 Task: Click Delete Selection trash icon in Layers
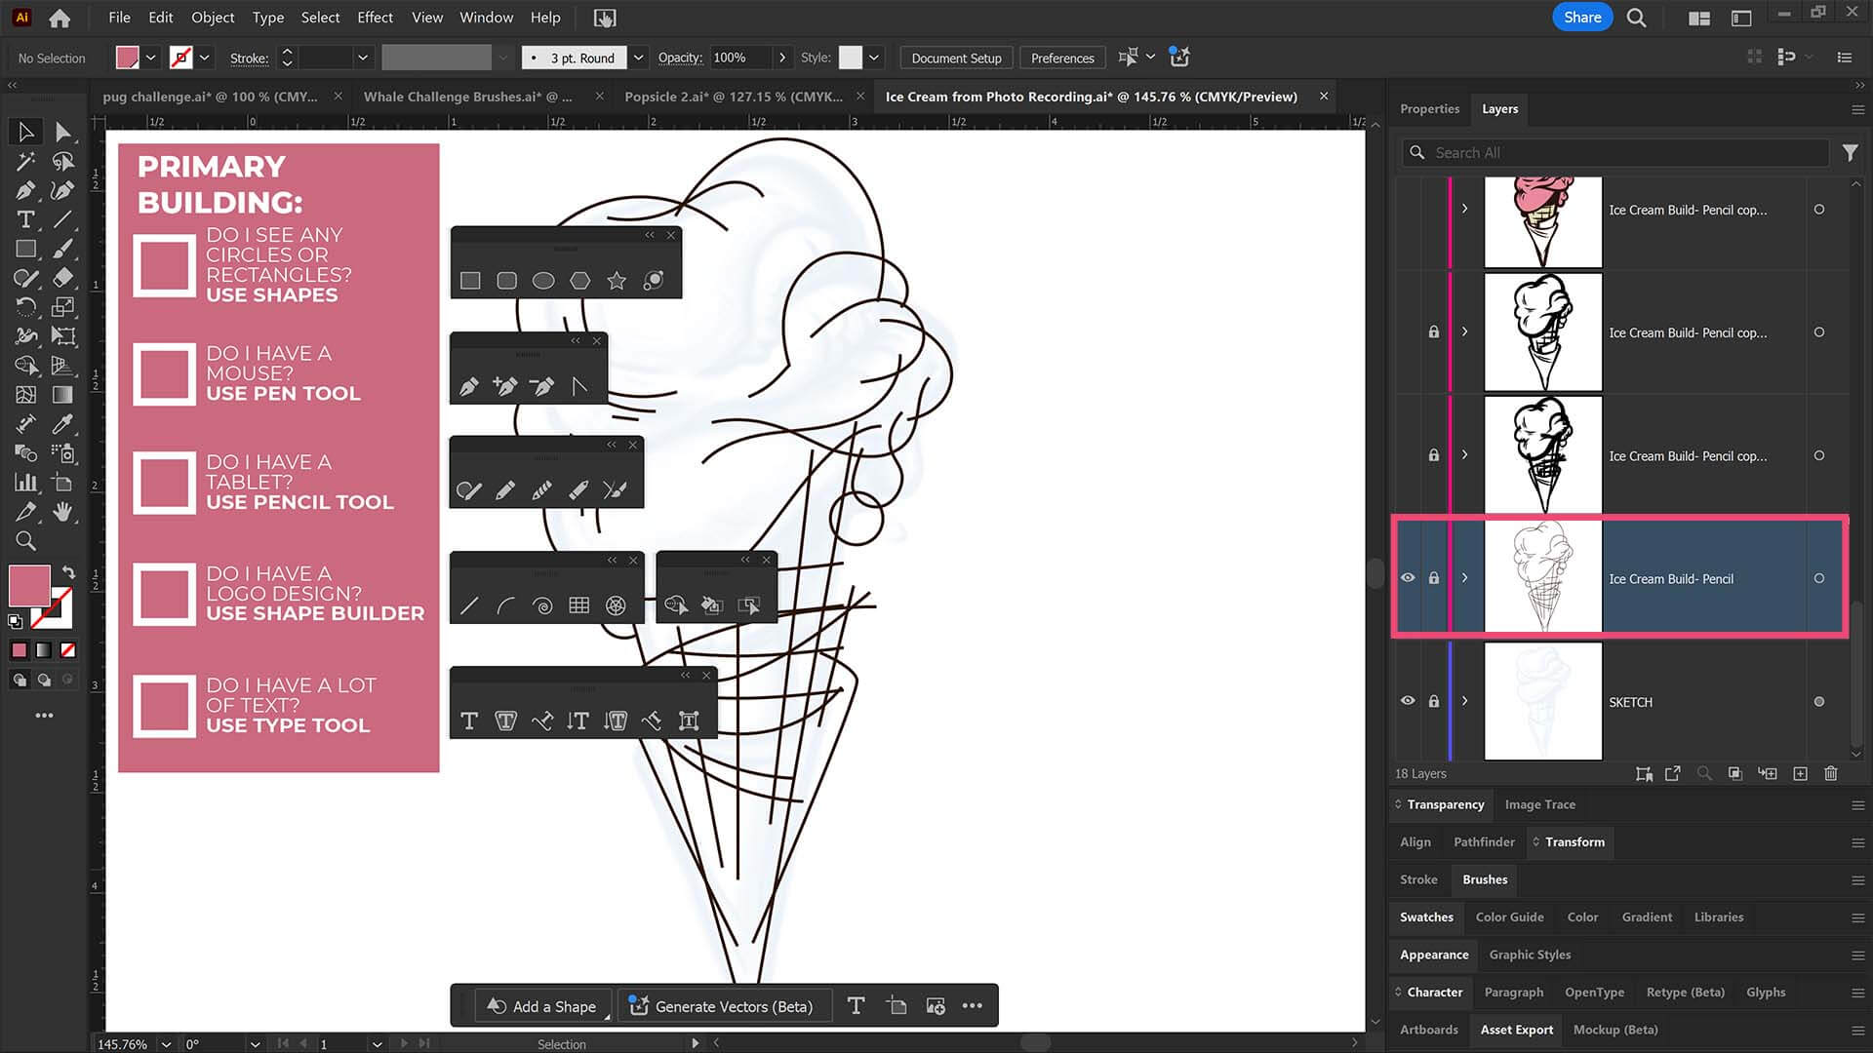pos(1831,773)
